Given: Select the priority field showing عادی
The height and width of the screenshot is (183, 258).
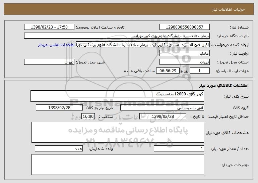Looking at the screenshot, I should coord(184,53).
